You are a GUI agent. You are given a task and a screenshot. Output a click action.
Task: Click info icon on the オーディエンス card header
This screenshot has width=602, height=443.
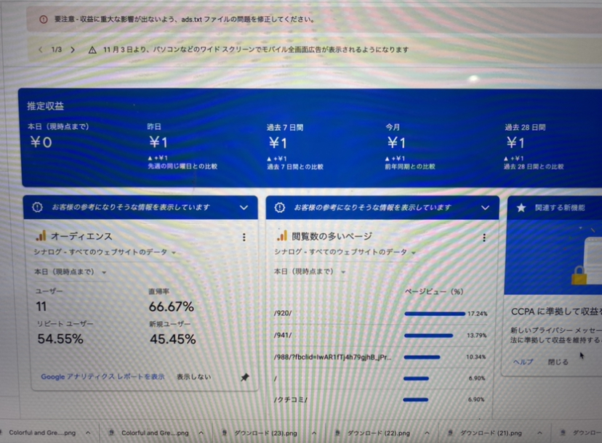coord(37,208)
